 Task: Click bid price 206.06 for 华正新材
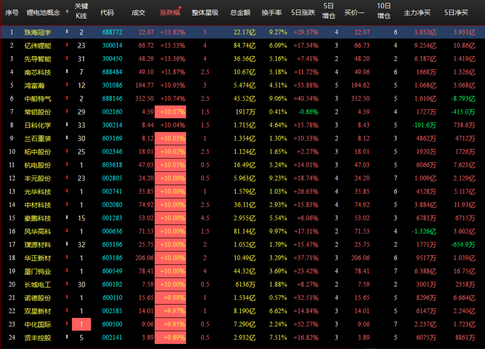[360, 258]
